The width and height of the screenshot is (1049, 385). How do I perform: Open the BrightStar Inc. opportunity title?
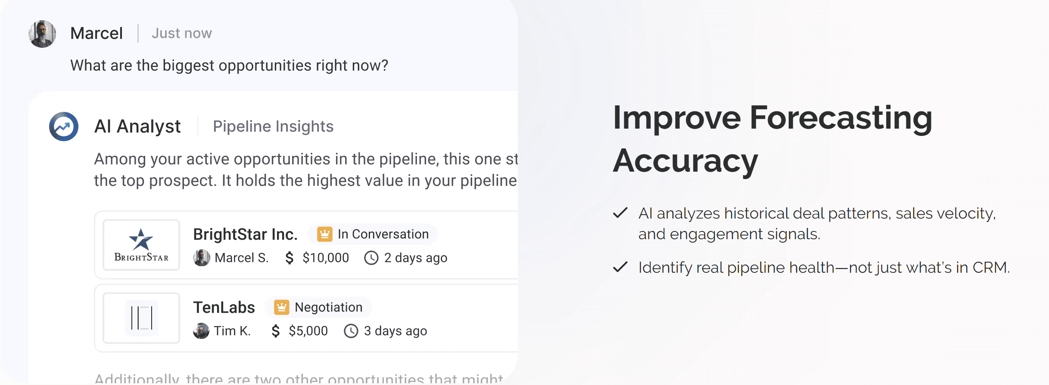[246, 234]
